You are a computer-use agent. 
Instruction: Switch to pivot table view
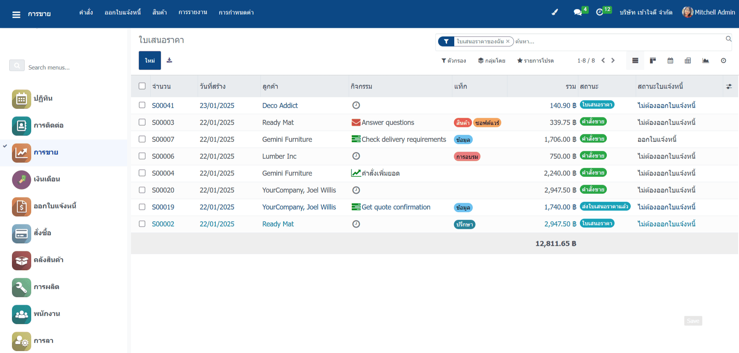[688, 61]
